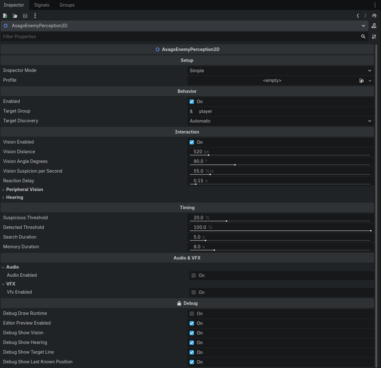Click the Suspicious Threshold slider
Image resolution: width=381 pixels, height=368 pixels.
(x=280, y=221)
